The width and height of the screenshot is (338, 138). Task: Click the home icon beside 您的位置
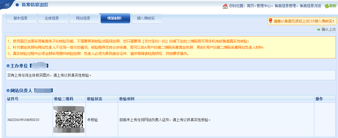tap(225, 6)
